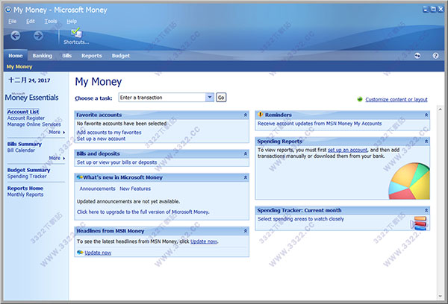448x304 pixels.
Task: Collapse the Reminders panel
Action: point(426,115)
